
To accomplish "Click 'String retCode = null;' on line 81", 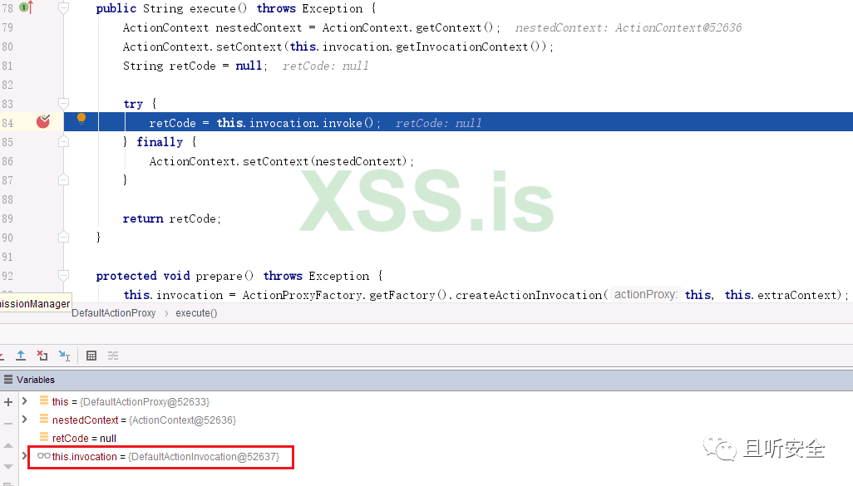I will (195, 66).
